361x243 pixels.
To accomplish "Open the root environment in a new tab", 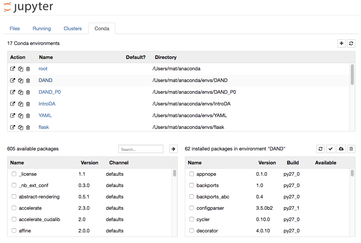I will pos(12,68).
